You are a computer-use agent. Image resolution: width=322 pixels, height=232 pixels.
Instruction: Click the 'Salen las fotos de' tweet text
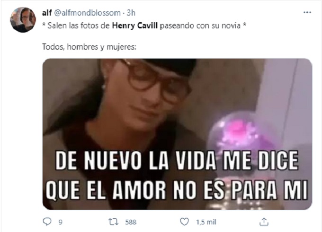tap(79, 26)
